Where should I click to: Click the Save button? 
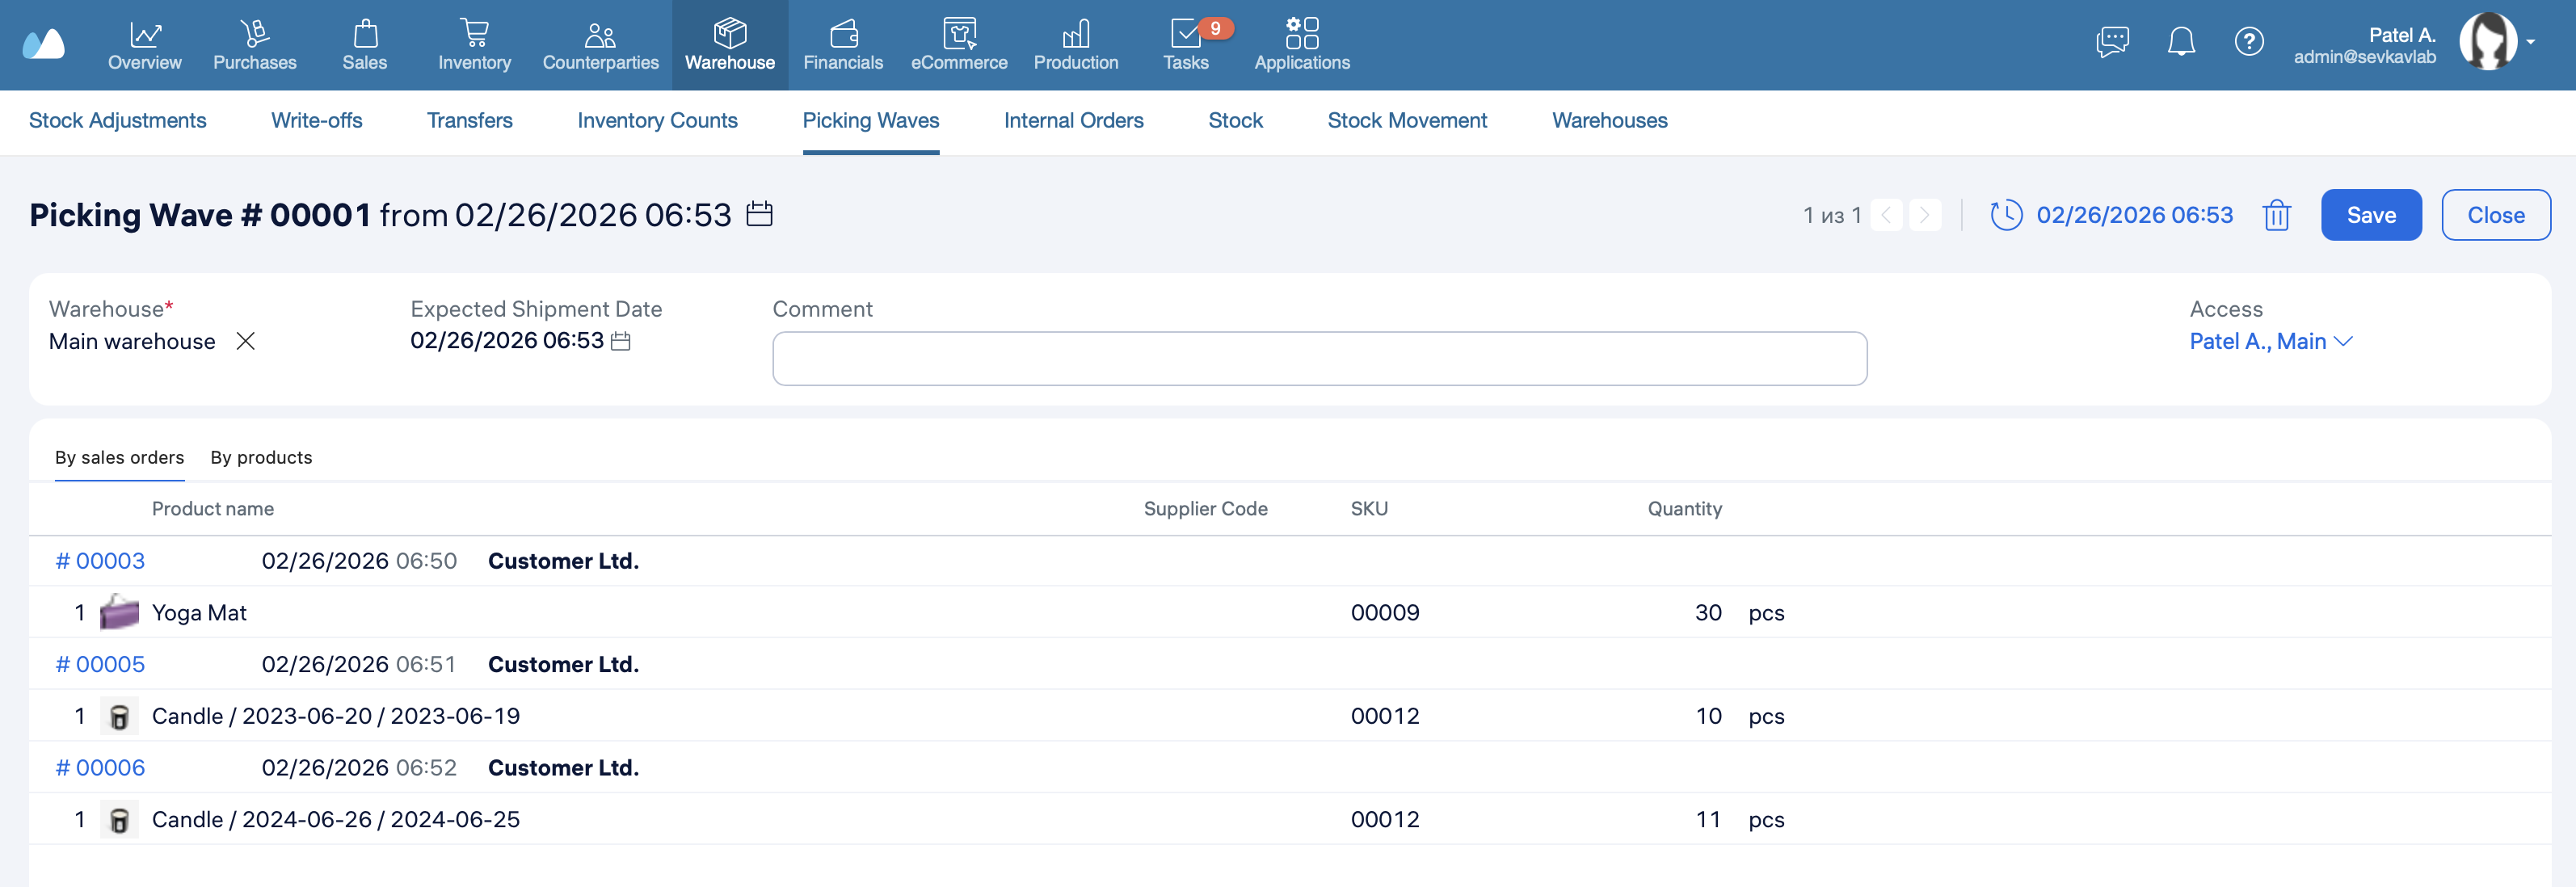(x=2371, y=215)
